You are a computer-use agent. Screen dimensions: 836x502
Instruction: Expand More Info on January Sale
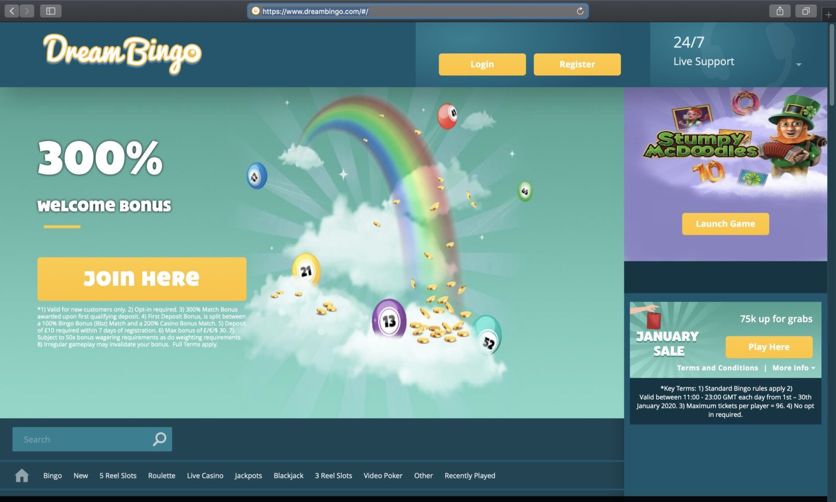point(793,368)
